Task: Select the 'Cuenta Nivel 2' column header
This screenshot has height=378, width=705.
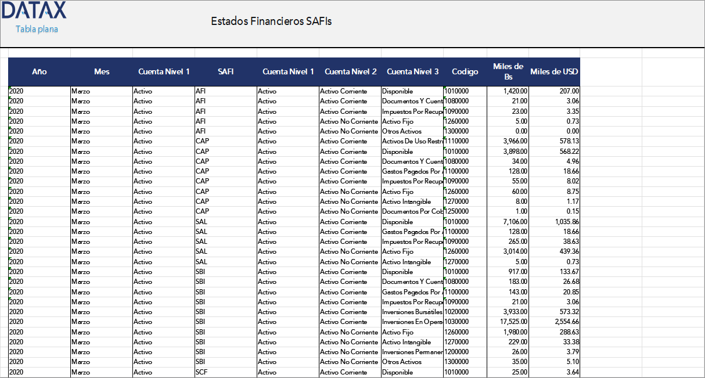Action: pos(351,71)
